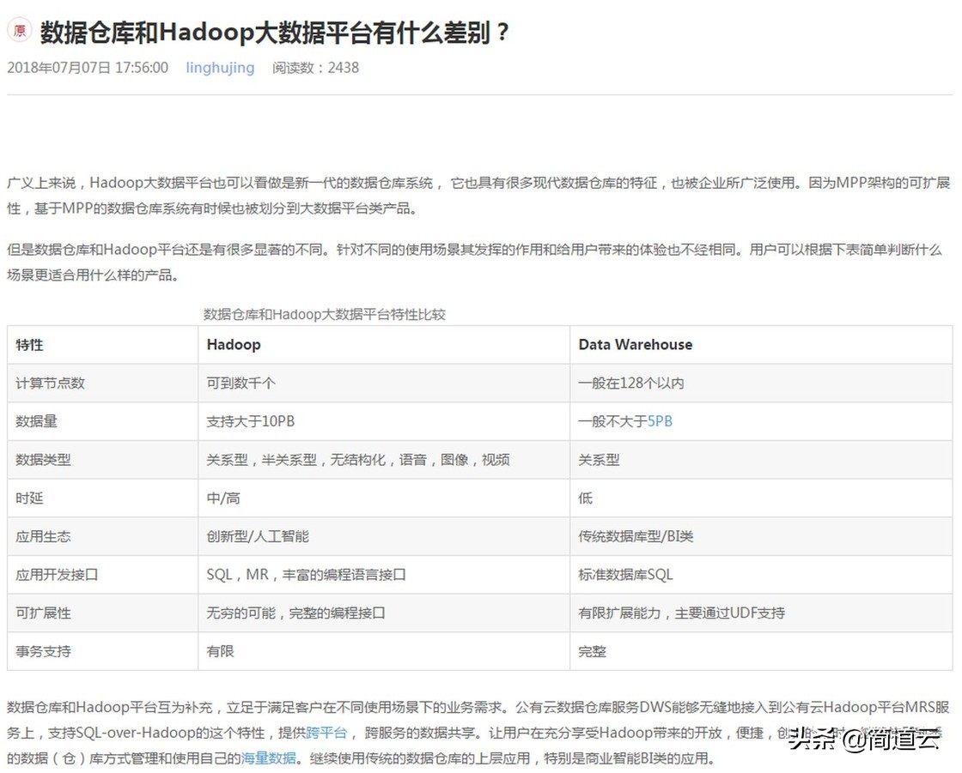
Task: Click the table caption 数据仓库和Hadoop大数据平台特性比较
Action: 324,314
